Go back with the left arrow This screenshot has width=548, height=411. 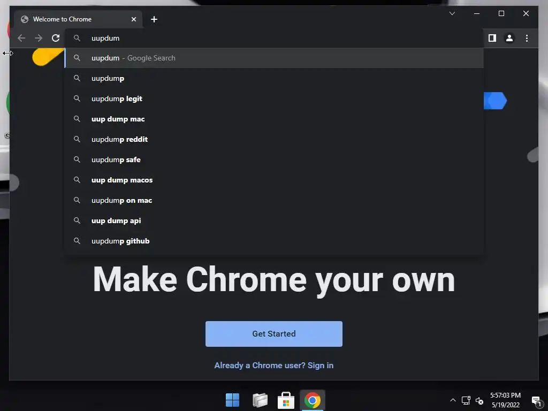(21, 38)
